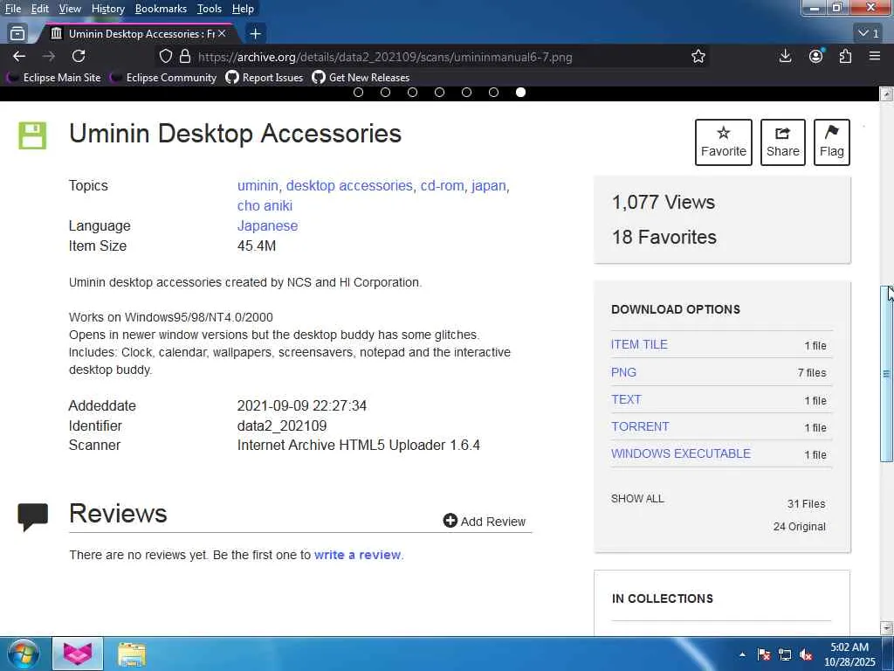Click the Japanese language link
This screenshot has height=671, width=894.
tap(267, 225)
